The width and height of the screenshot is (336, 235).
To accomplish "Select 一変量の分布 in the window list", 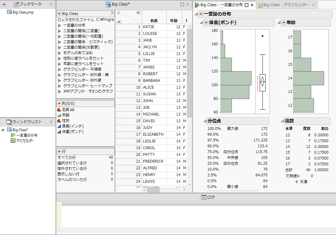I will pos(27,135).
